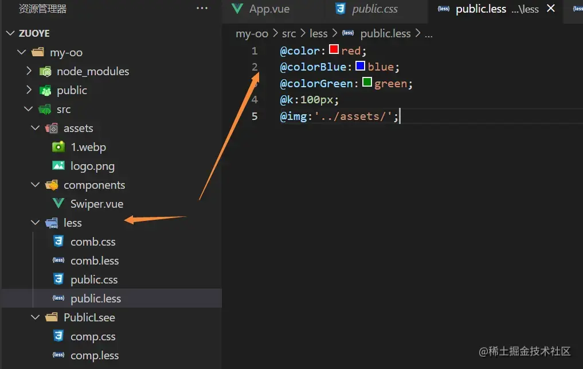Viewport: 583px width, 369px height.
Task: Click the comp.less file icon
Action: [x=58, y=355]
